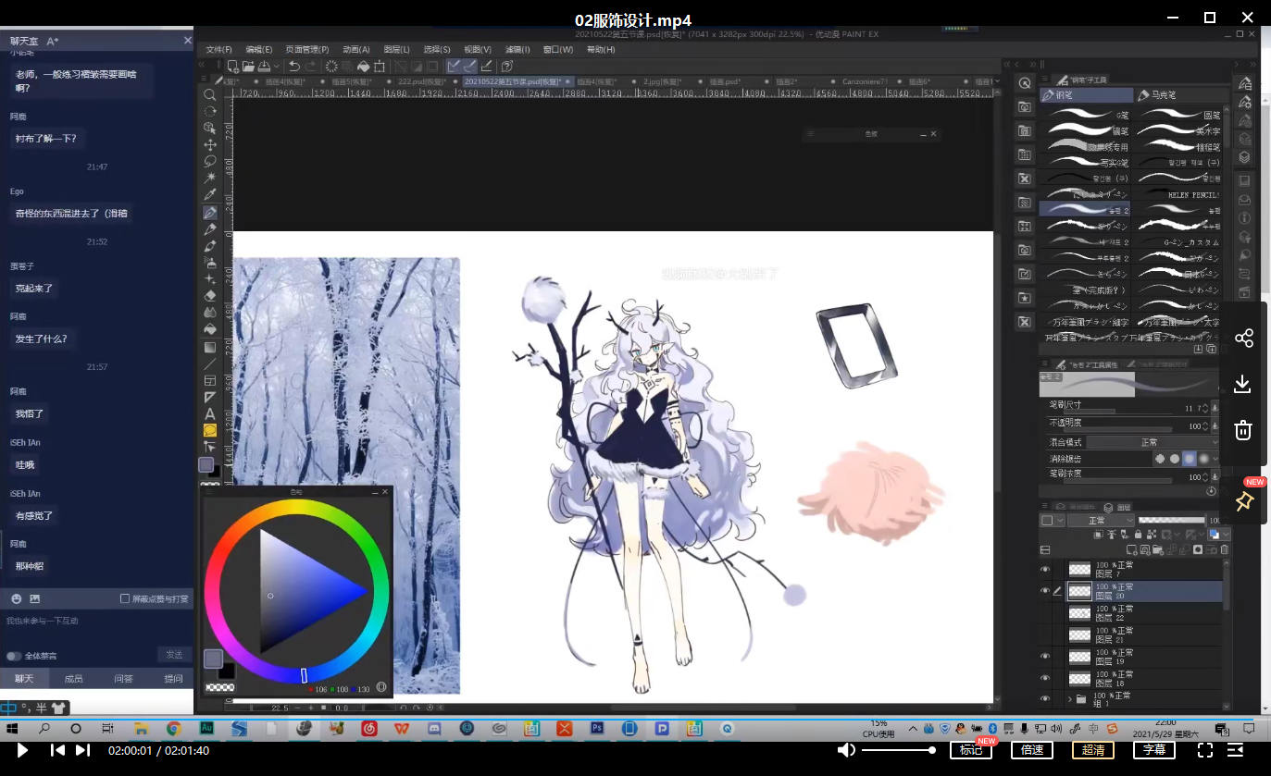Click the download icon in the player sidebar
The height and width of the screenshot is (776, 1271).
[x=1243, y=384]
